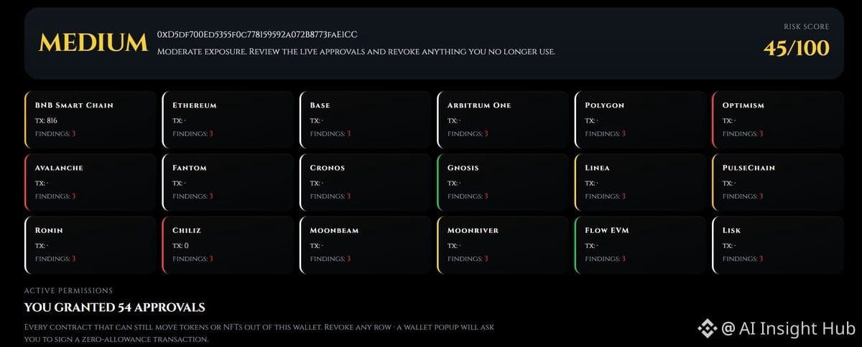The image size is (862, 347).
Task: Select the Cronos chain card
Action: pyautogui.click(x=365, y=182)
